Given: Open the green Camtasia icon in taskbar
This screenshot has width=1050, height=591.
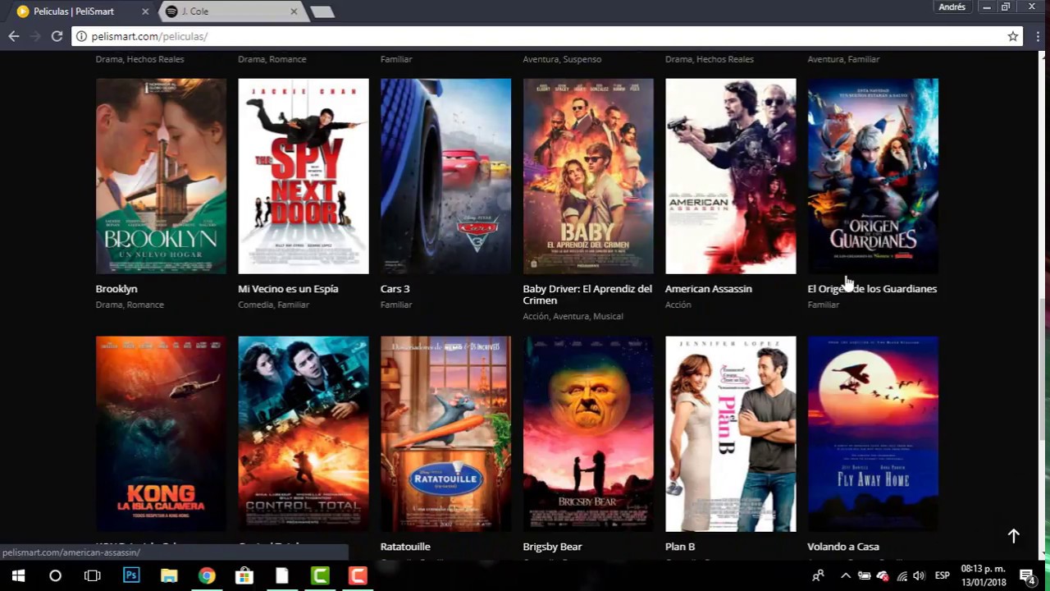Looking at the screenshot, I should (x=320, y=575).
